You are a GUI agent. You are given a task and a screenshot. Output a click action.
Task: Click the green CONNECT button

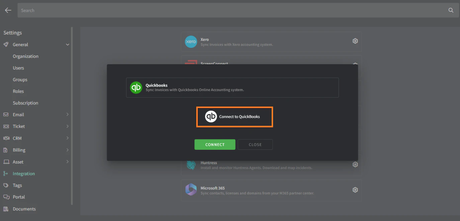(x=215, y=144)
